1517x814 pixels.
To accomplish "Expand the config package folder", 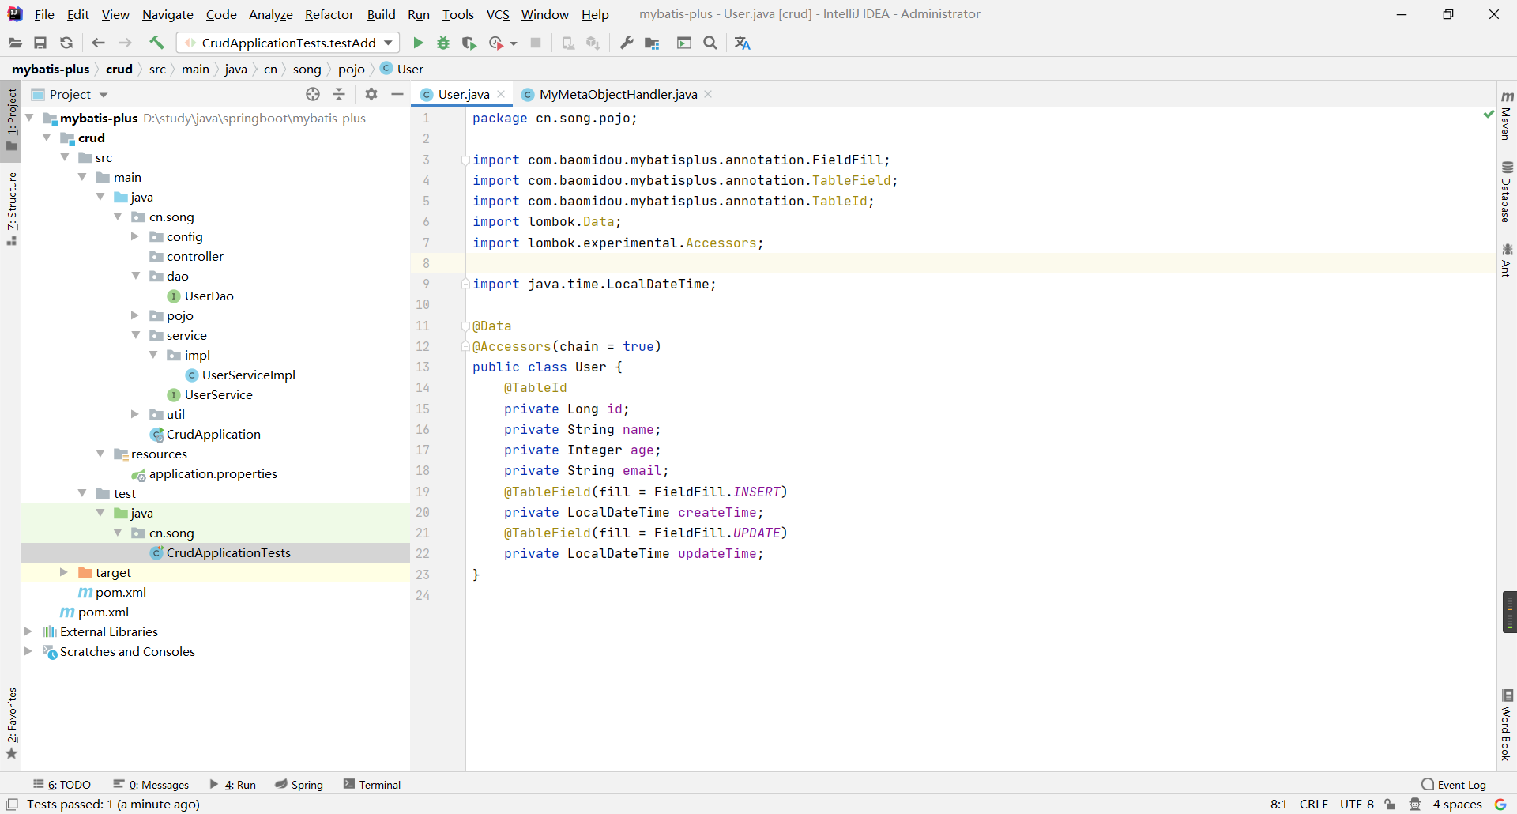I will click(135, 236).
